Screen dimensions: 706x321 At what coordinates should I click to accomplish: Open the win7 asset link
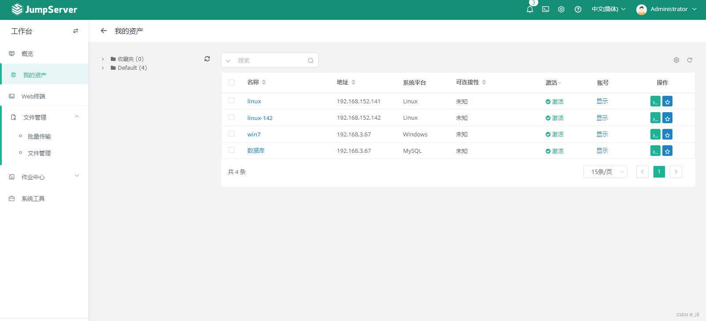click(254, 135)
